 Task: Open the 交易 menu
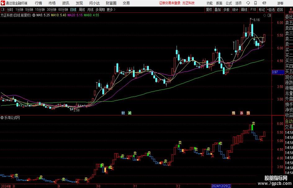pyautogui.click(x=126, y=3)
